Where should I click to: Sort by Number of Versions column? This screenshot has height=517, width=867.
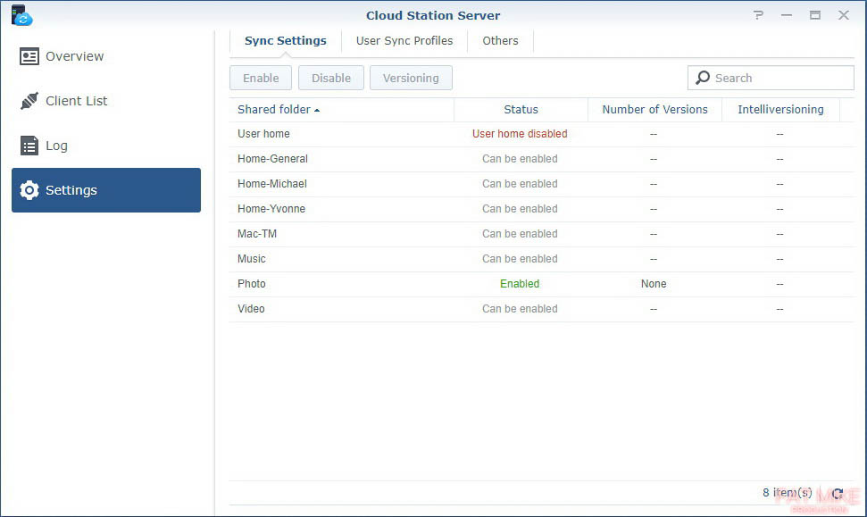(654, 110)
